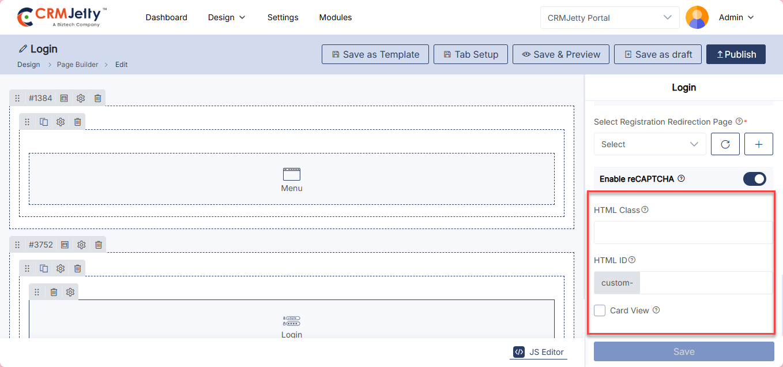Click into the HTML Class input field
The width and height of the screenshot is (783, 367).
(683, 233)
